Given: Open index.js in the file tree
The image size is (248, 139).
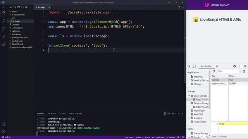Looking at the screenshot, I should point(16,21).
